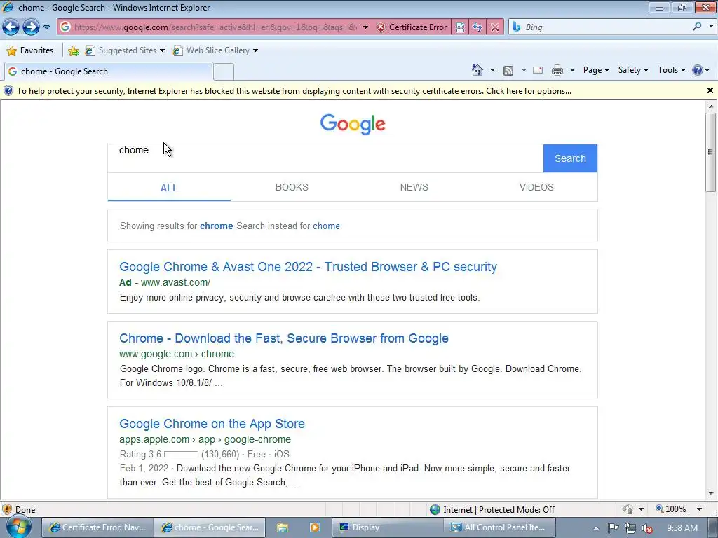Open the Avast One 2022 ad link
The height and width of the screenshot is (538, 718).
coord(309,267)
